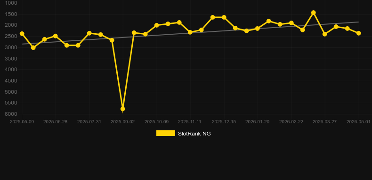Click the 2025-07-31 x-axis date label

pos(89,122)
